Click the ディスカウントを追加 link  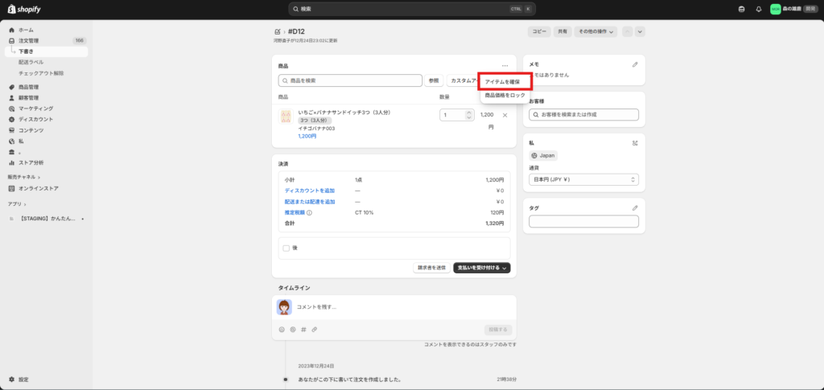310,191
